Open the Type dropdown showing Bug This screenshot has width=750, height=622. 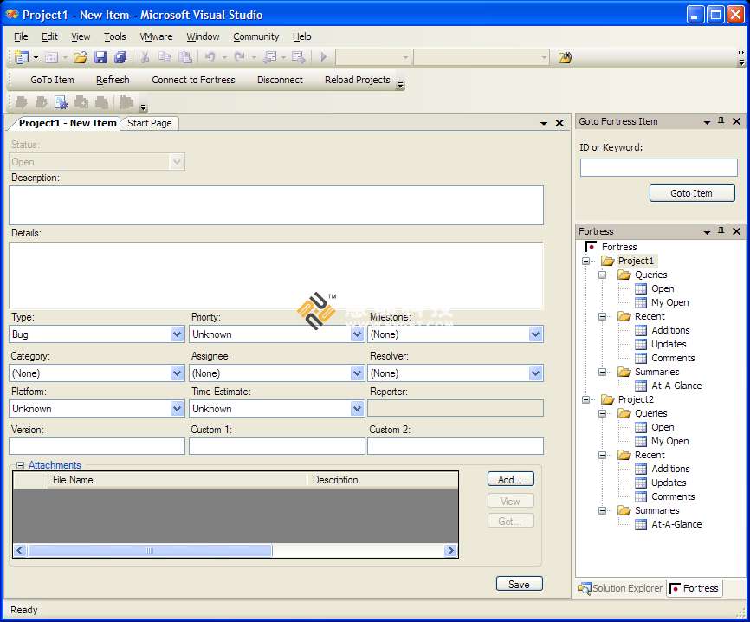[177, 334]
